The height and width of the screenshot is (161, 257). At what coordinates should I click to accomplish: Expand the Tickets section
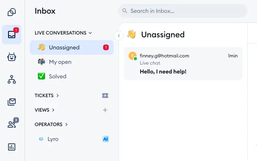47,96
